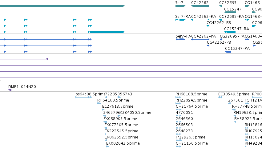262x148 pixels.
Task: Click the 356743 EST label
Action: (x=125, y=94)
